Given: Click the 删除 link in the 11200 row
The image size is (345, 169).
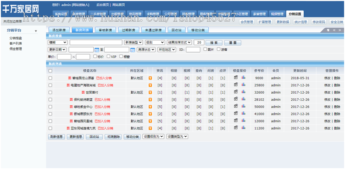Looking at the screenshot, I should point(337,128).
